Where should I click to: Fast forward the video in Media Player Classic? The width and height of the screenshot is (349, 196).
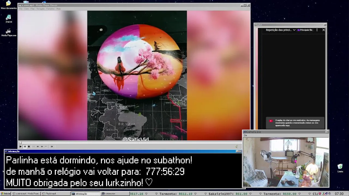pos(42,146)
